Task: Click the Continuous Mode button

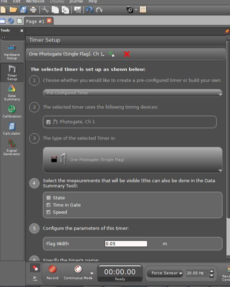Action: point(78,272)
